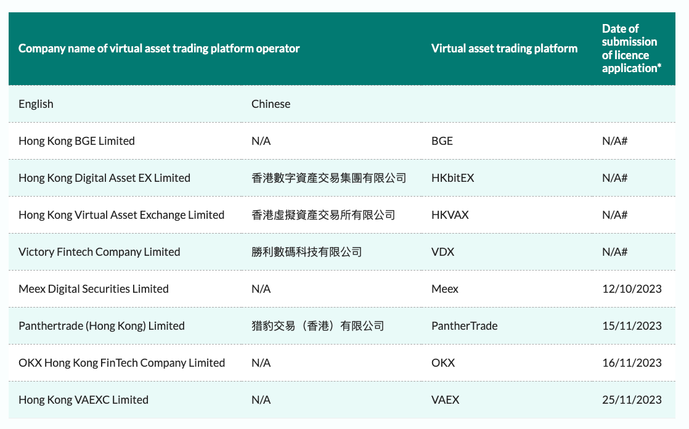Select Chinese name '香港虛擬資產交易所有限公司'
This screenshot has height=429, width=689.
(324, 215)
